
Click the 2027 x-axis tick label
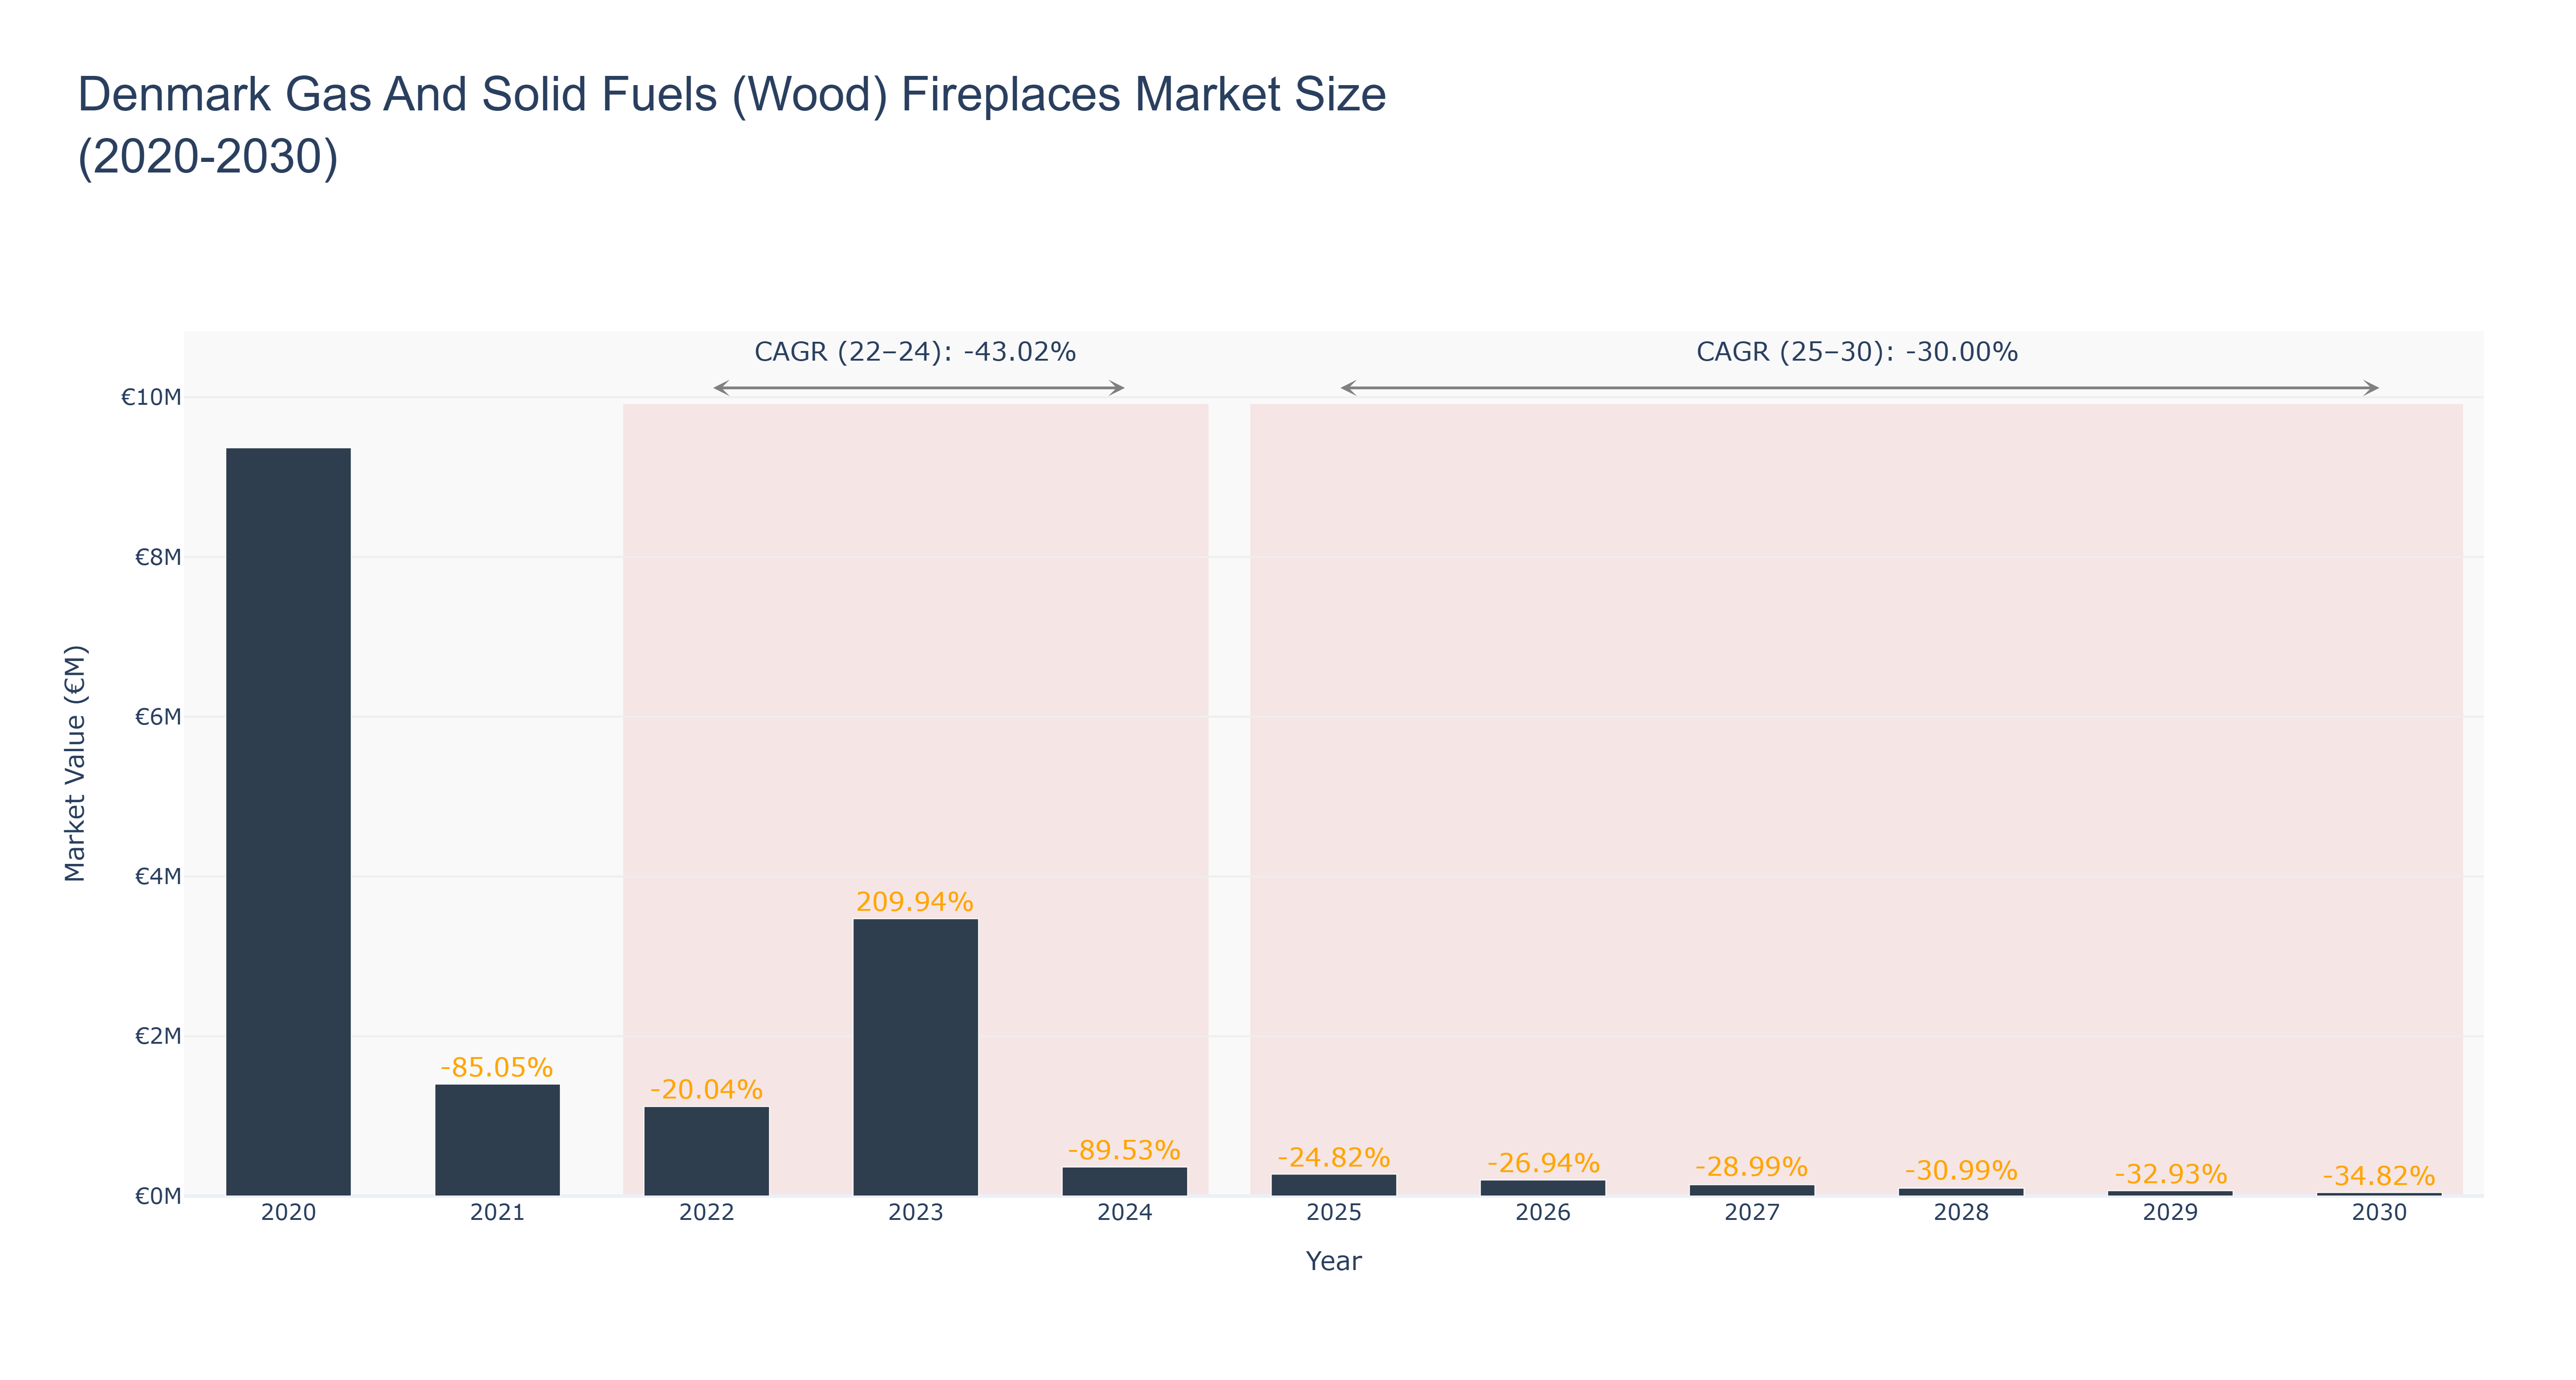[x=1751, y=1213]
